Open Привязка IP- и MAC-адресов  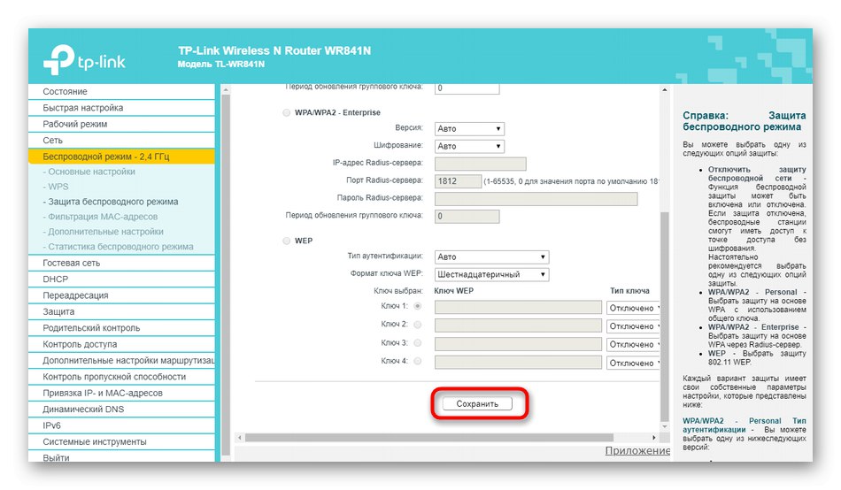pyautogui.click(x=121, y=393)
